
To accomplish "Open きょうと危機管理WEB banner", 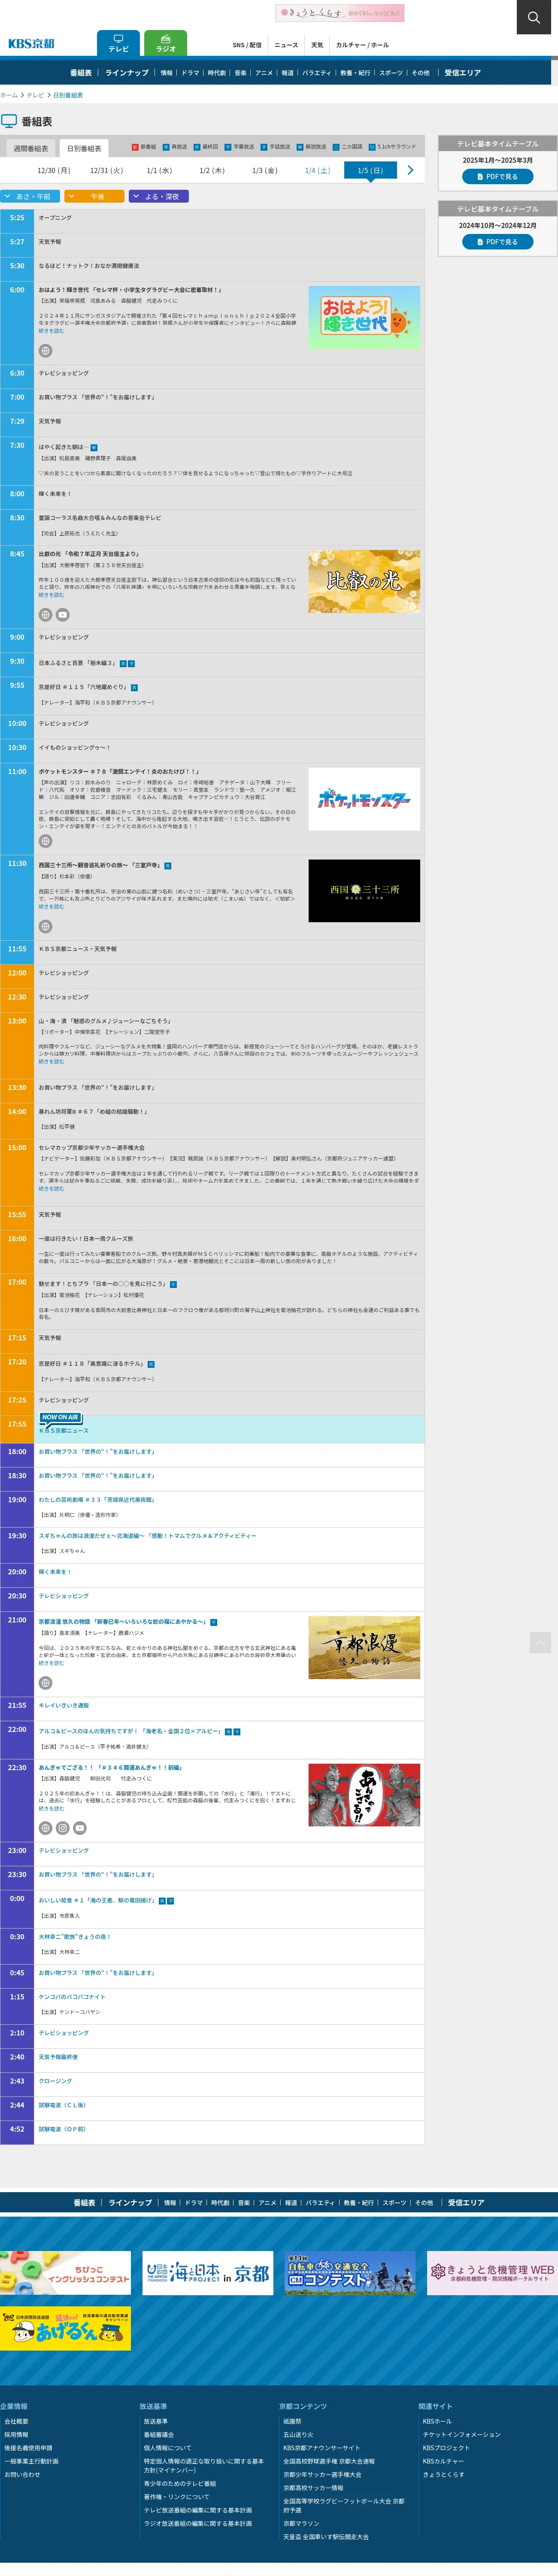I will pyautogui.click(x=492, y=2273).
